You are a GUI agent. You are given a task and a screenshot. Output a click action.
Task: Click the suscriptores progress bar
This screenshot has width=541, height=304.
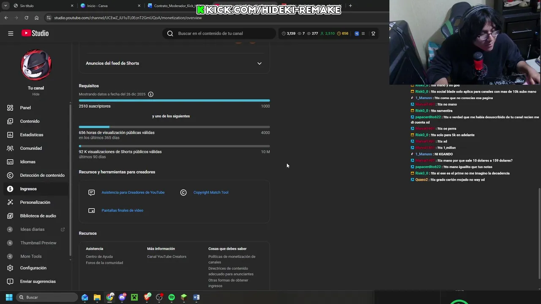tap(174, 100)
